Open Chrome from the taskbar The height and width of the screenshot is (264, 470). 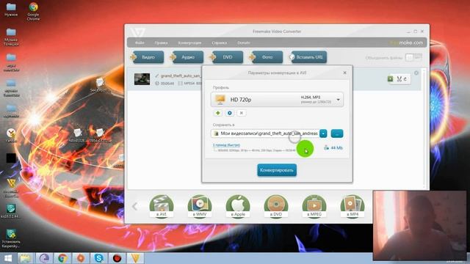tap(62, 258)
